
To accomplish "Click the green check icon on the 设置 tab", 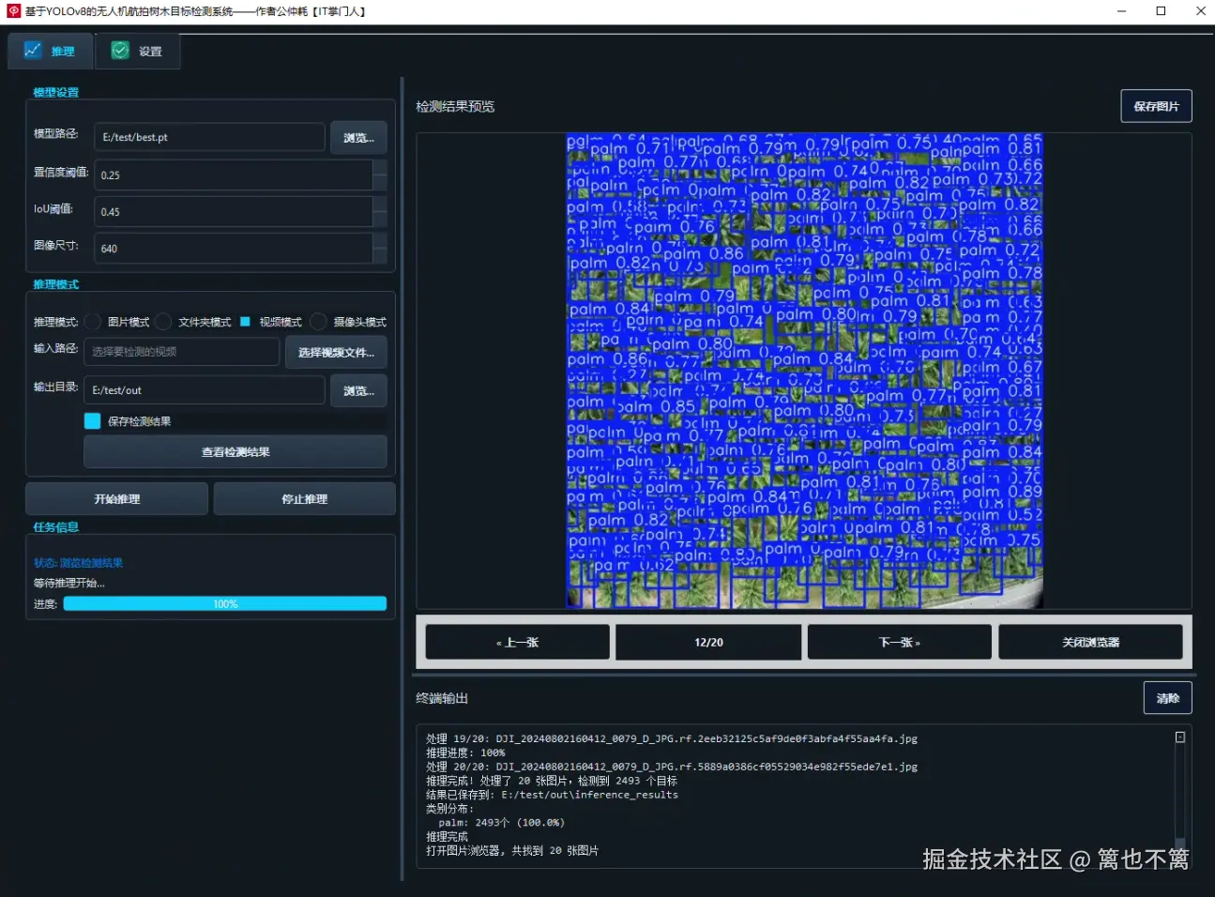I will [120, 51].
